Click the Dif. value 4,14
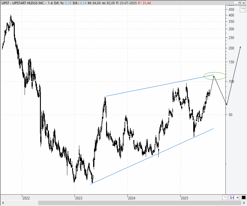 click(83, 3)
